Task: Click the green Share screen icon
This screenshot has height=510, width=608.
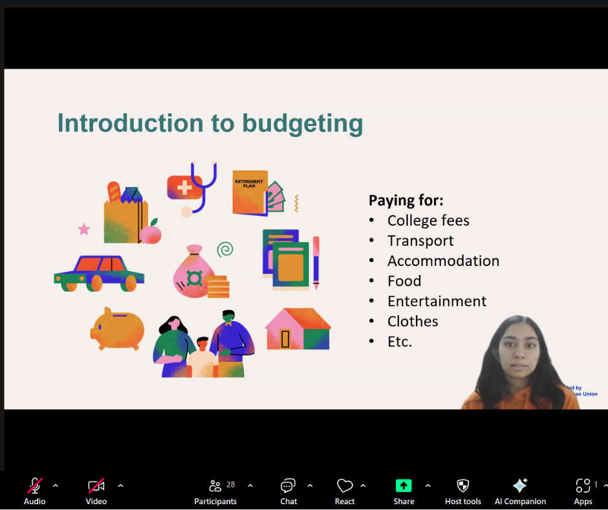Action: (404, 486)
